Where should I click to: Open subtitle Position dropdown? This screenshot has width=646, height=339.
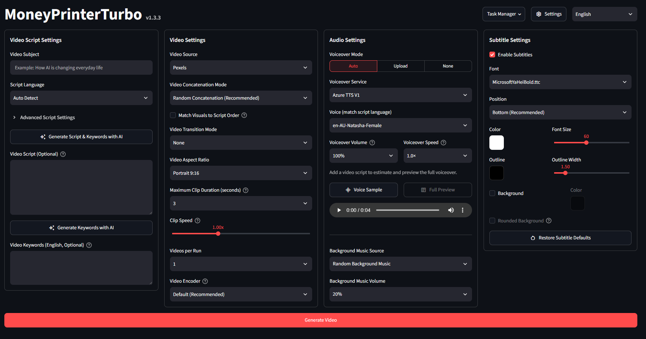[x=560, y=112]
